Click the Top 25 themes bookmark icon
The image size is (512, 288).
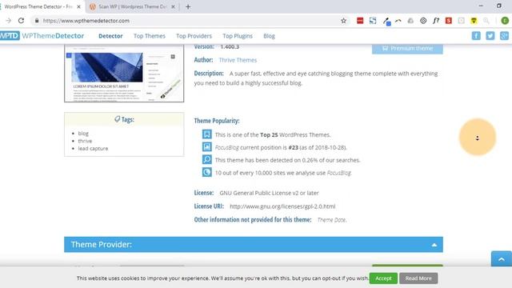(x=206, y=134)
